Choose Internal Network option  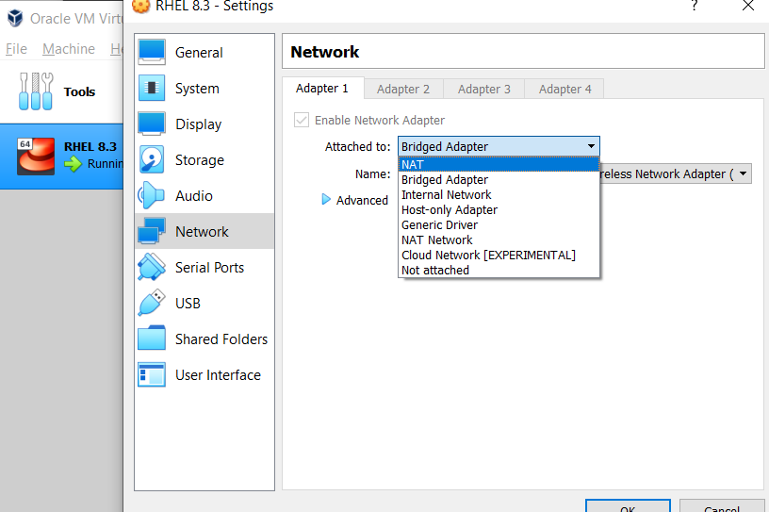(499, 195)
